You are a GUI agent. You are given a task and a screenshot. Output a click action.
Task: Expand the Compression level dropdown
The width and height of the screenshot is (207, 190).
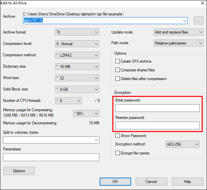click(x=77, y=44)
